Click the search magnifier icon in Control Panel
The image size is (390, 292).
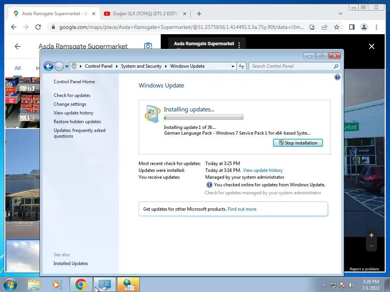(336, 66)
